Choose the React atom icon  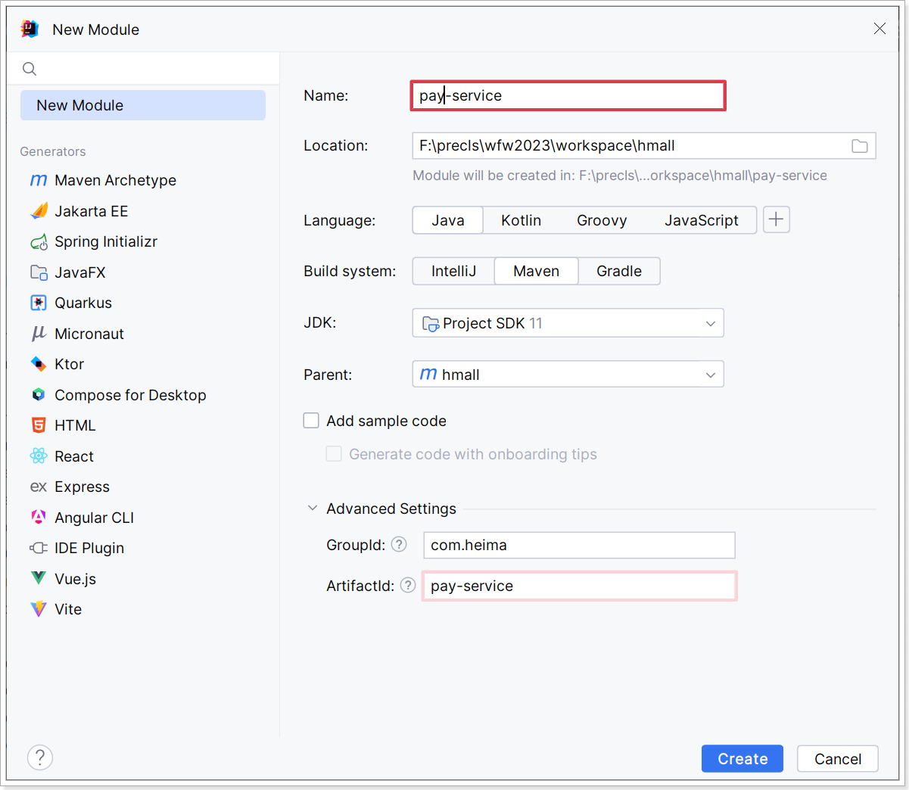click(x=39, y=456)
